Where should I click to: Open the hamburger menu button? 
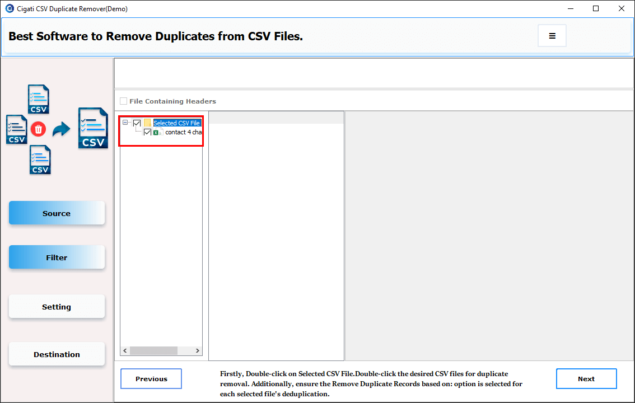552,36
